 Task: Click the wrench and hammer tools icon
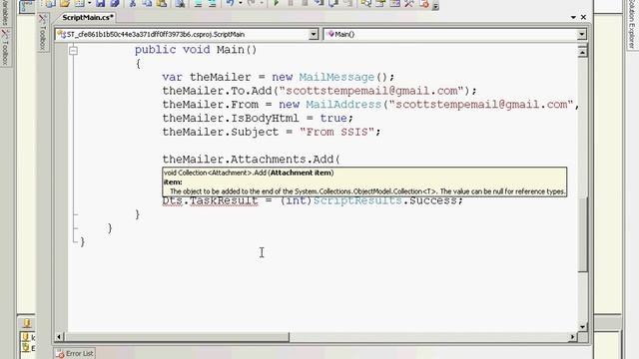(x=409, y=4)
